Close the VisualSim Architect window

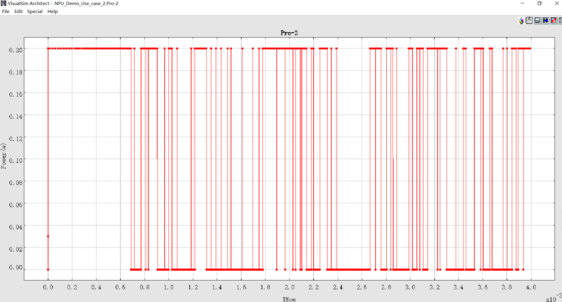[556, 4]
